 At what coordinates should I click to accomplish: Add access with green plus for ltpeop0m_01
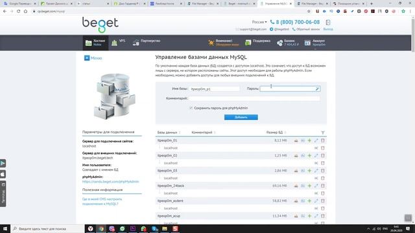pyautogui.click(x=309, y=140)
